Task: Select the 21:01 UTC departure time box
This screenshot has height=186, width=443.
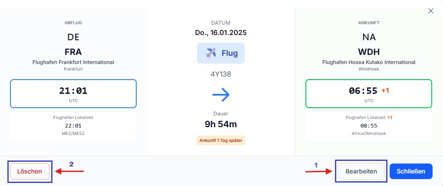Action: point(73,93)
